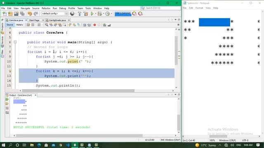The width and height of the screenshot is (264, 148).
Task: Open the Debug menu
Action: pyautogui.click(x=62, y=8)
